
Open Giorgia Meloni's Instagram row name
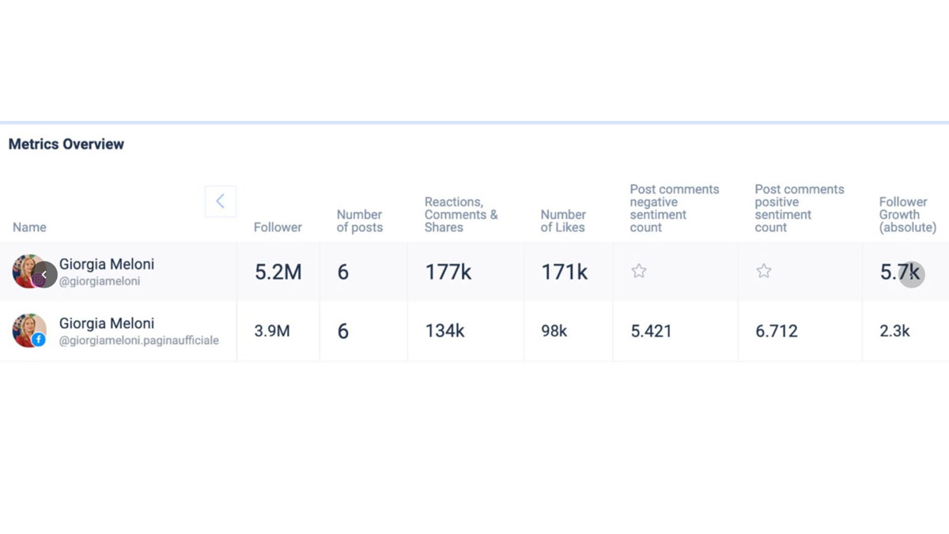(x=106, y=265)
